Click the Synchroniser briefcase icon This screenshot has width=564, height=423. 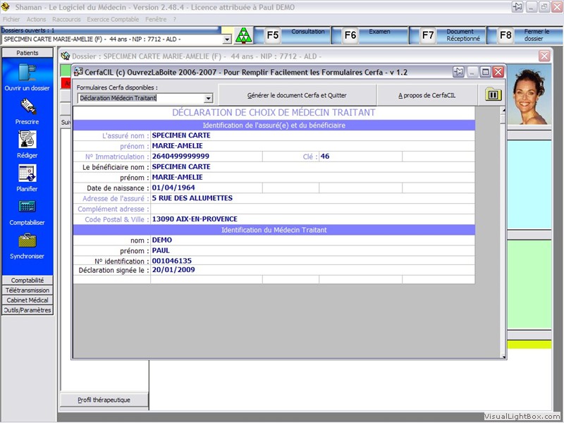tap(27, 241)
